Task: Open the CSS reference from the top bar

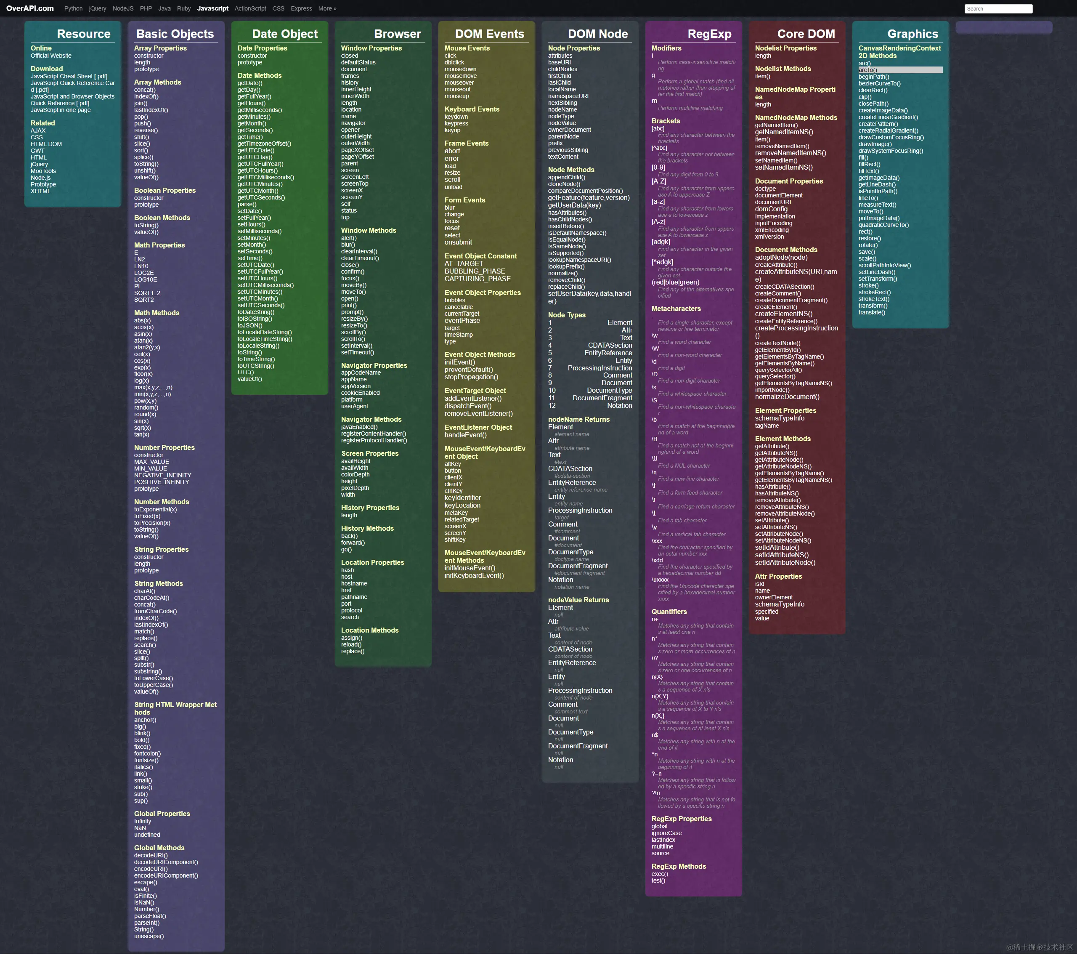Action: tap(278, 8)
